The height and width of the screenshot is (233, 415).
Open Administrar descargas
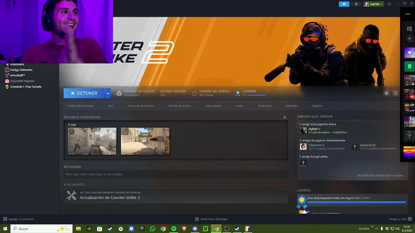[x=211, y=219]
